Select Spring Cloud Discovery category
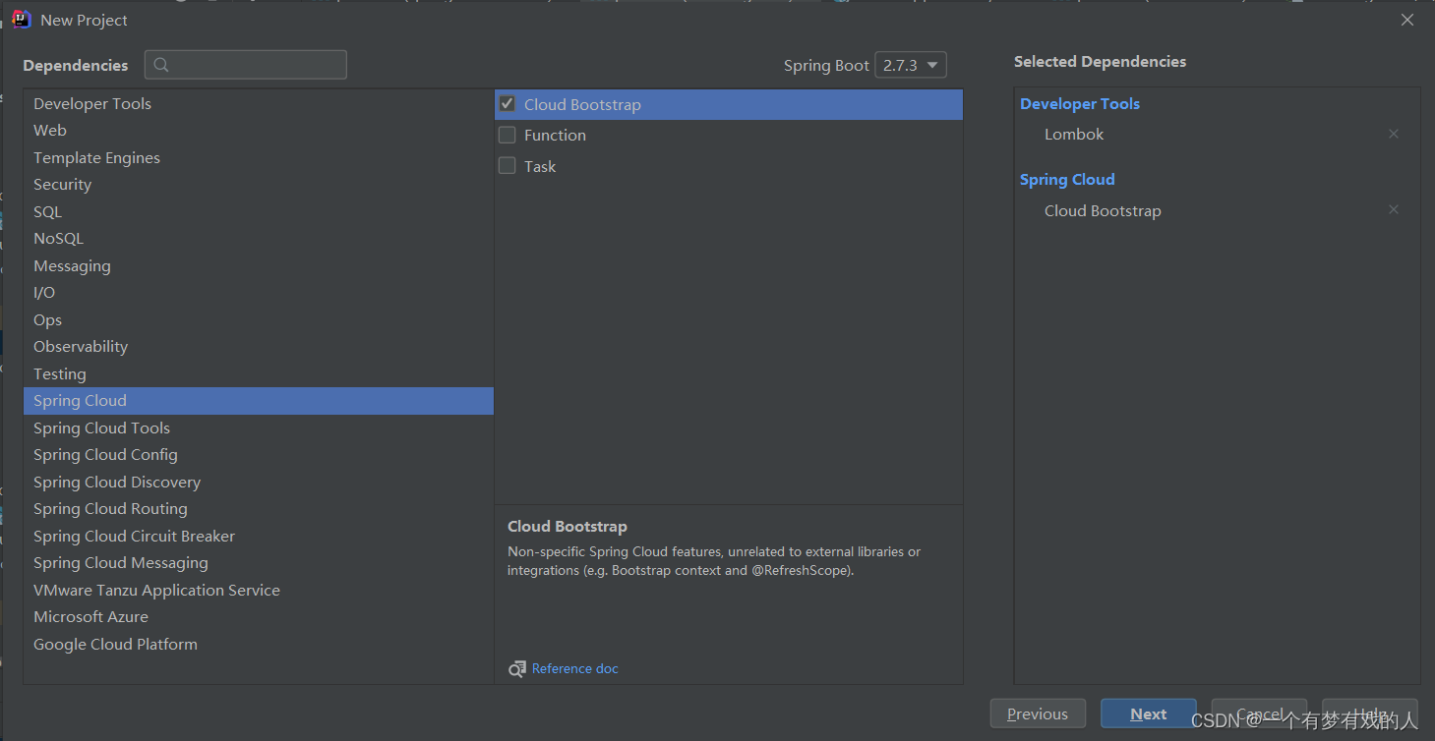 (259, 482)
